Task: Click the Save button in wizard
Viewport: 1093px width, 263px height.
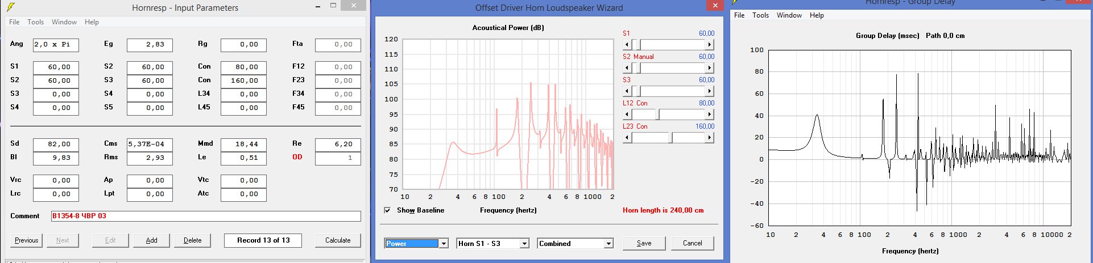Action: (644, 243)
